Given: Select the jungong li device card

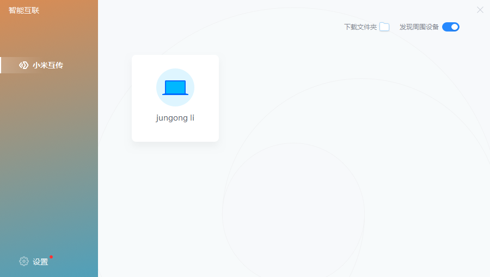Looking at the screenshot, I should 175,98.
